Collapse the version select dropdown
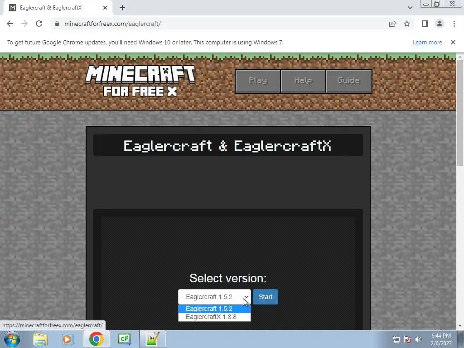This screenshot has height=348, width=464. [214, 296]
